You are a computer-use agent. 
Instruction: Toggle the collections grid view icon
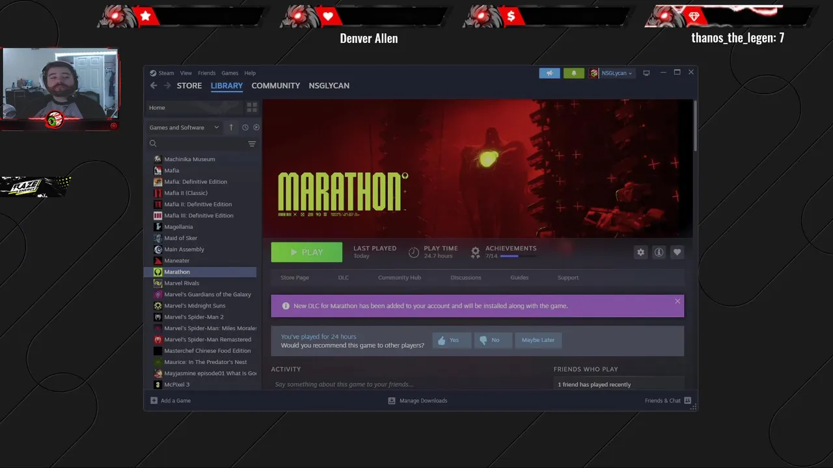pyautogui.click(x=252, y=107)
